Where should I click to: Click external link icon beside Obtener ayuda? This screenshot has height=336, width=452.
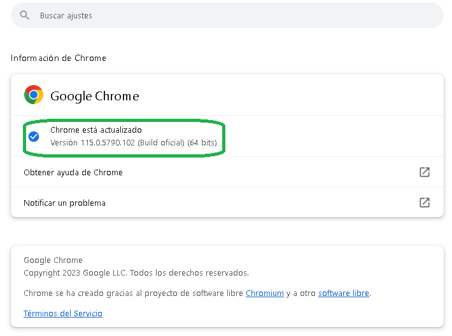click(425, 172)
